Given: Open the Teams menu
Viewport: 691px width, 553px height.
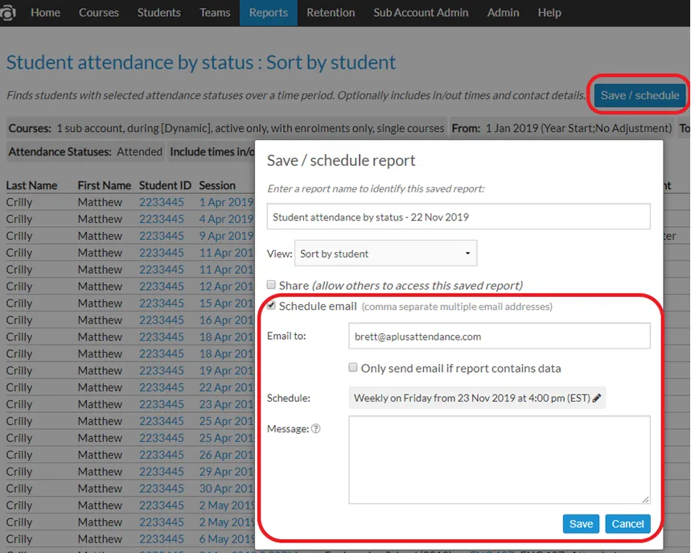Looking at the screenshot, I should [x=215, y=13].
